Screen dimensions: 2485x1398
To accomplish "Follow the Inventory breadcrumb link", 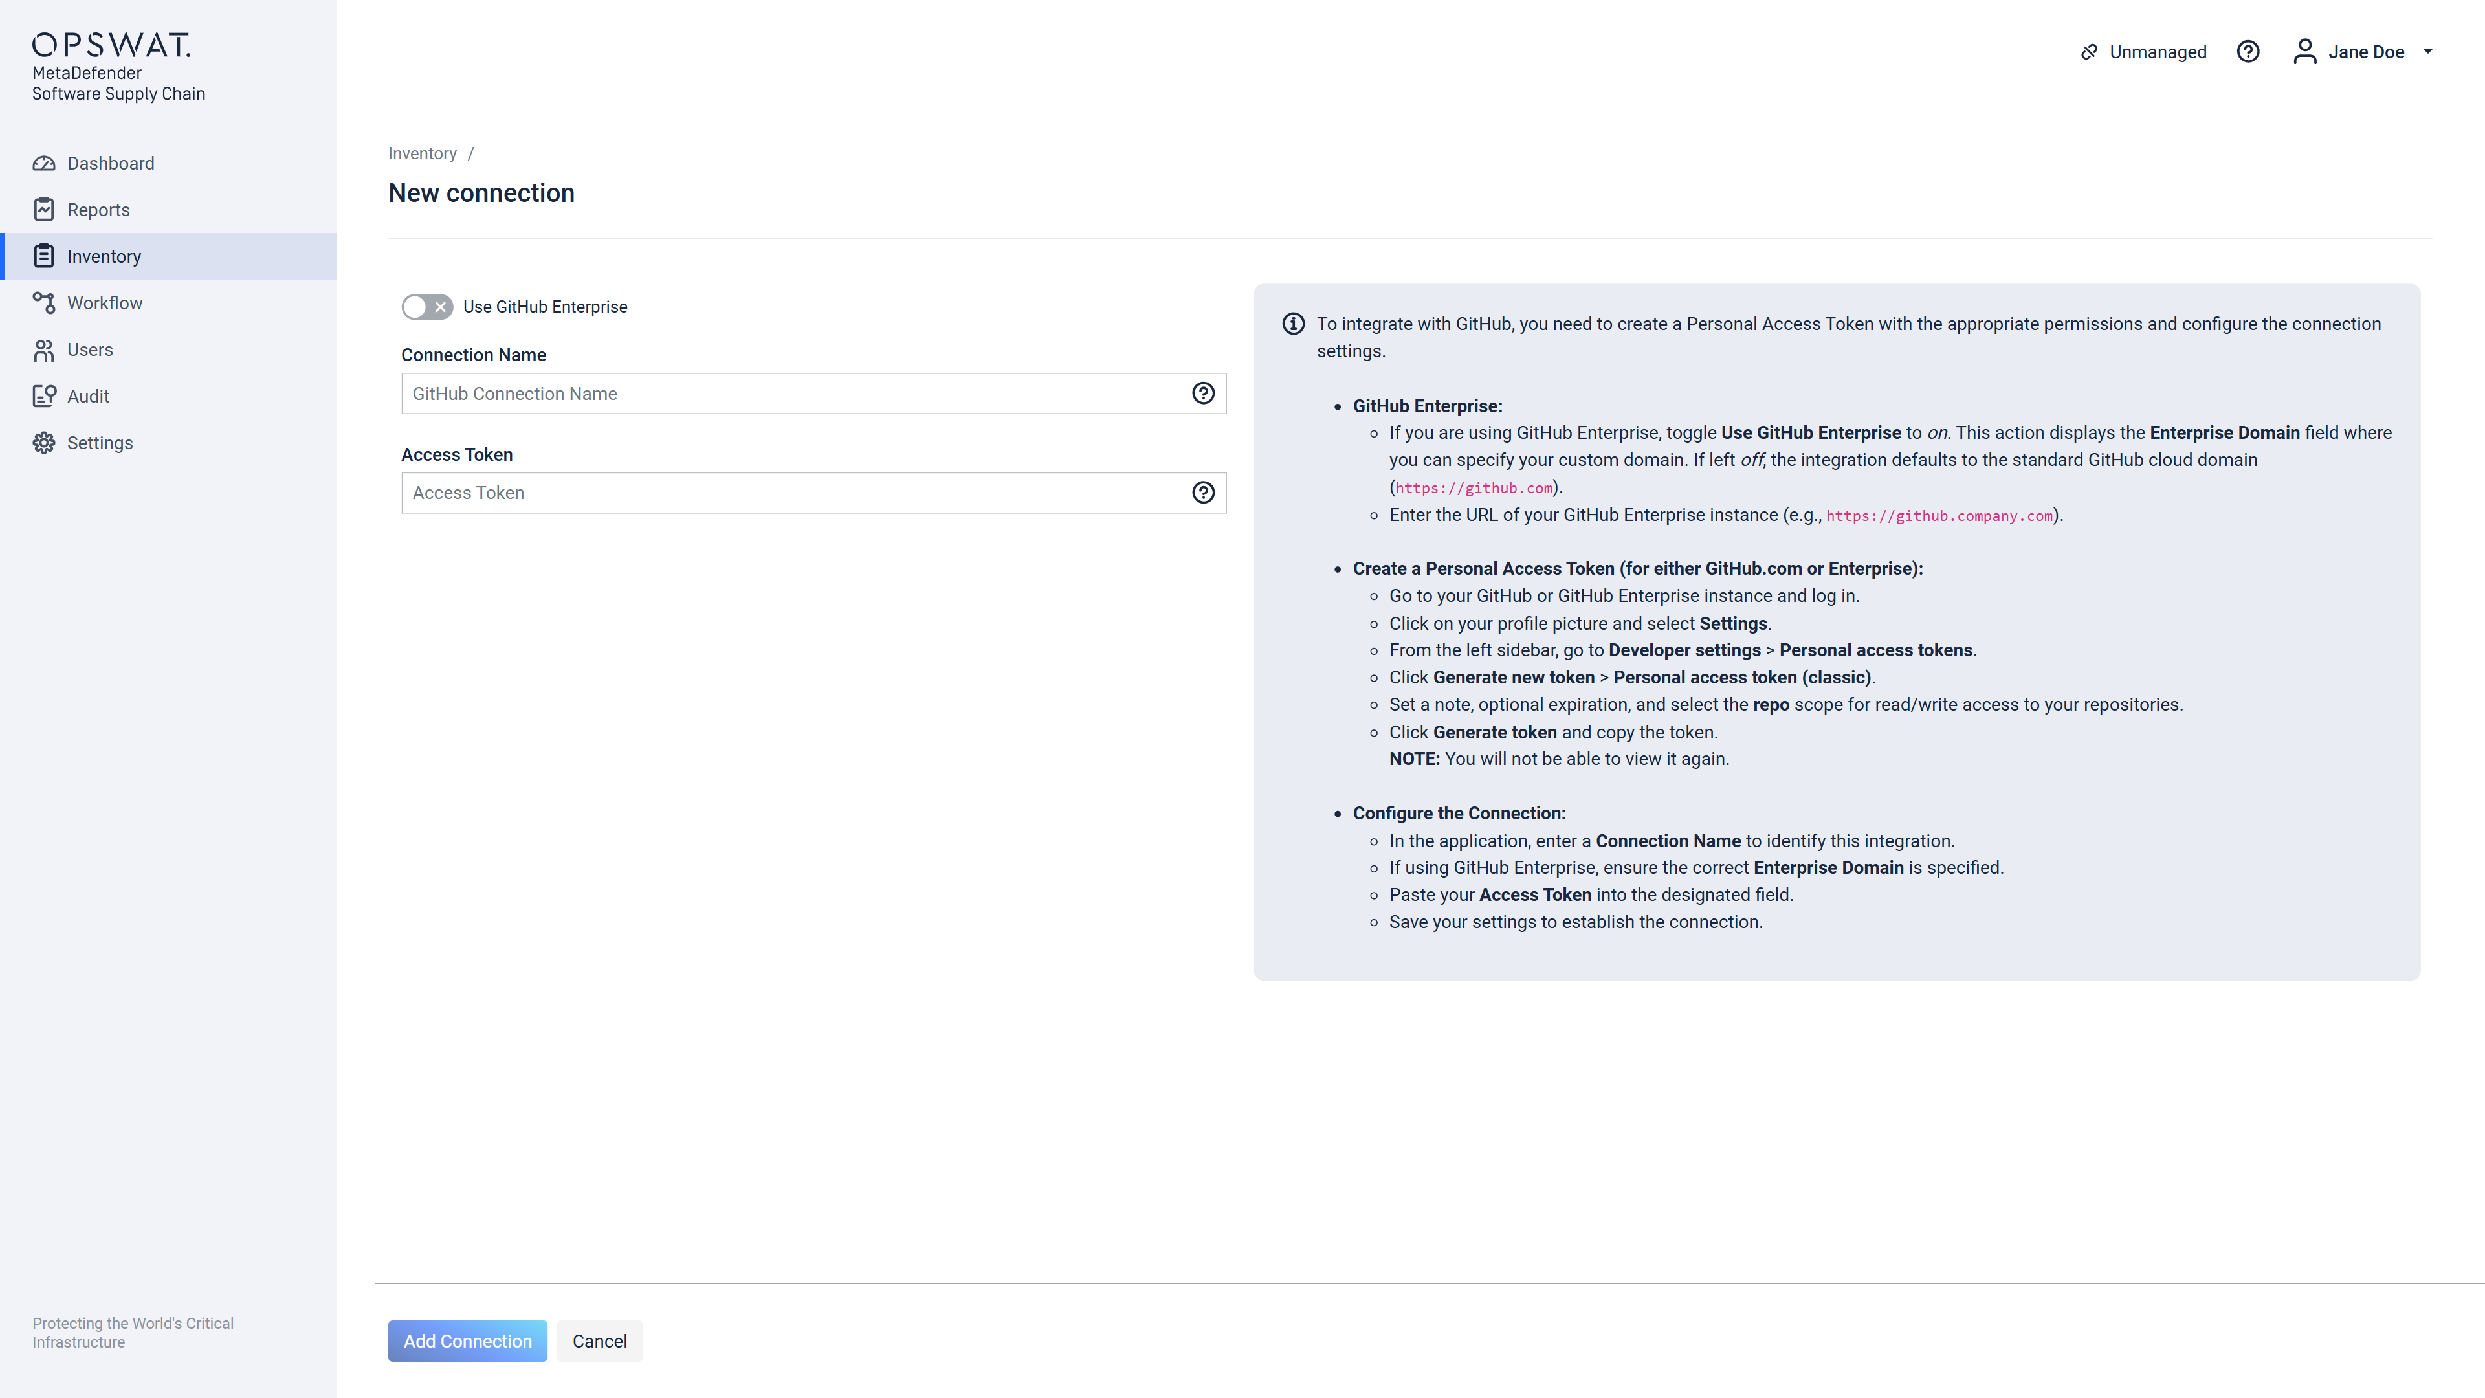I will click(421, 153).
